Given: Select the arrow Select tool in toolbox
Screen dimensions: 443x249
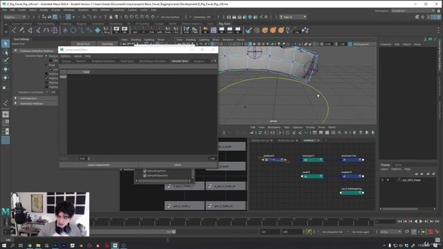Looking at the screenshot, I should coord(6,44).
